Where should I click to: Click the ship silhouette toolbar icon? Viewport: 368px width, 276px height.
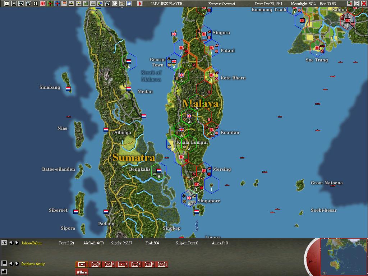coord(93,4)
